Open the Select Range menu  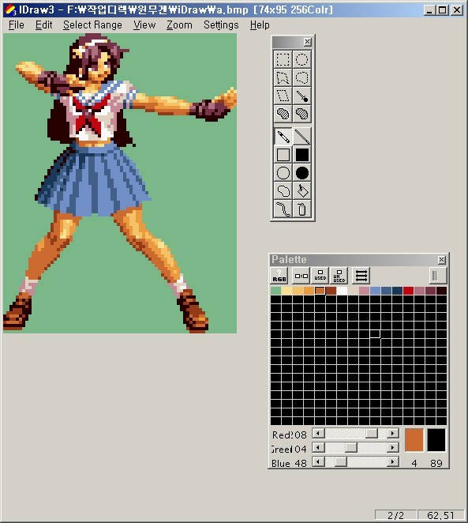pyautogui.click(x=92, y=25)
